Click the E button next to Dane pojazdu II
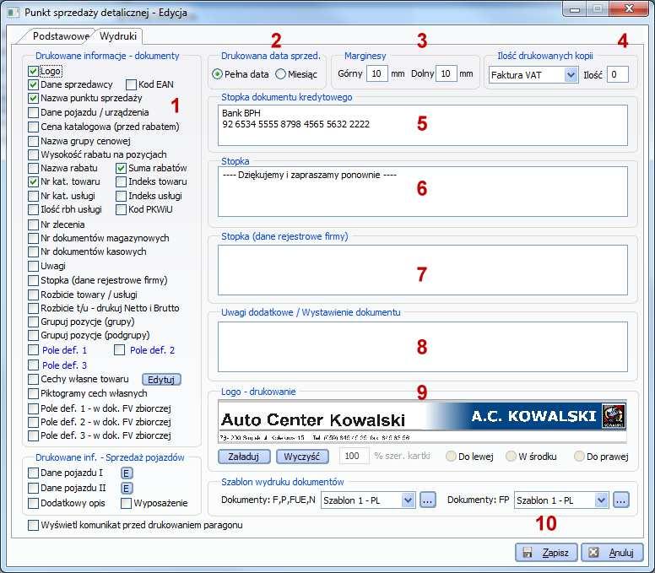 [127, 488]
